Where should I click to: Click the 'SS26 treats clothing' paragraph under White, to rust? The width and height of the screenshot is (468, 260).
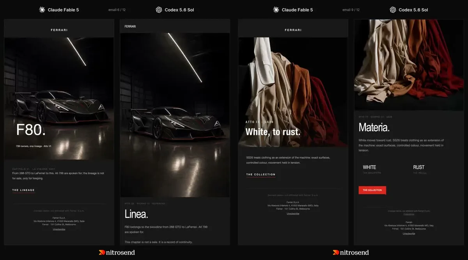(288, 160)
